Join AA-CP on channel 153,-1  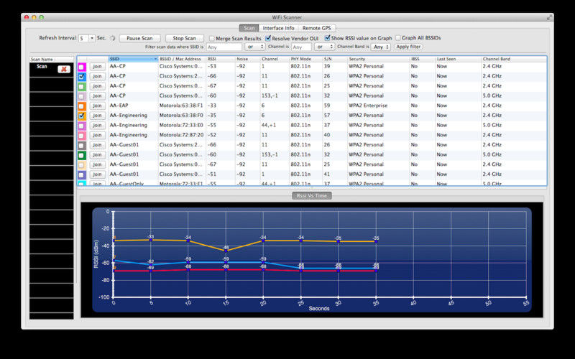click(x=97, y=96)
